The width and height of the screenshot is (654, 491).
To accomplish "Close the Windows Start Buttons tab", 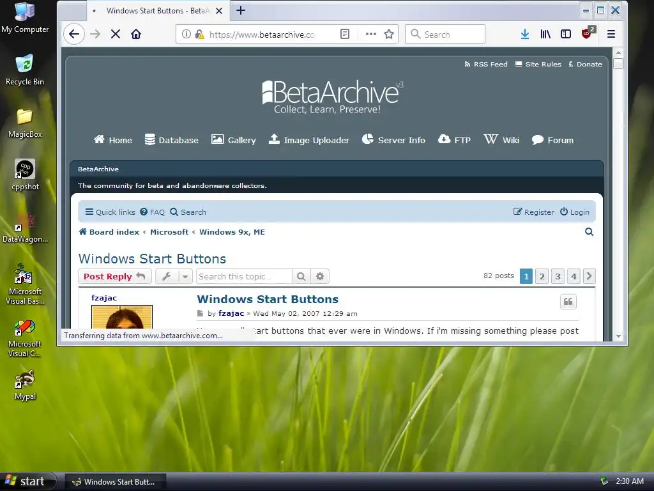I will click(219, 11).
